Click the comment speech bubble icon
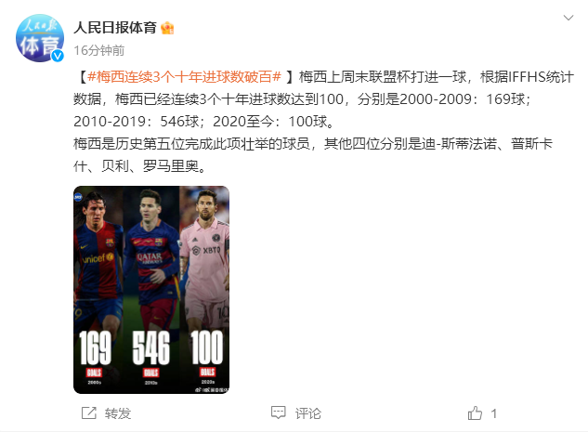Viewport: 588px width, 432px height. pyautogui.click(x=279, y=412)
